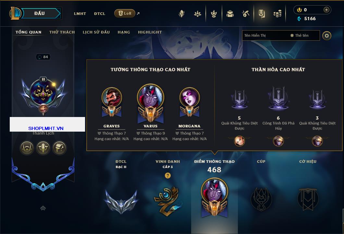The height and width of the screenshot is (234, 344).
Task: Switch to the THỬ THÁCH tab
Action: click(x=62, y=32)
